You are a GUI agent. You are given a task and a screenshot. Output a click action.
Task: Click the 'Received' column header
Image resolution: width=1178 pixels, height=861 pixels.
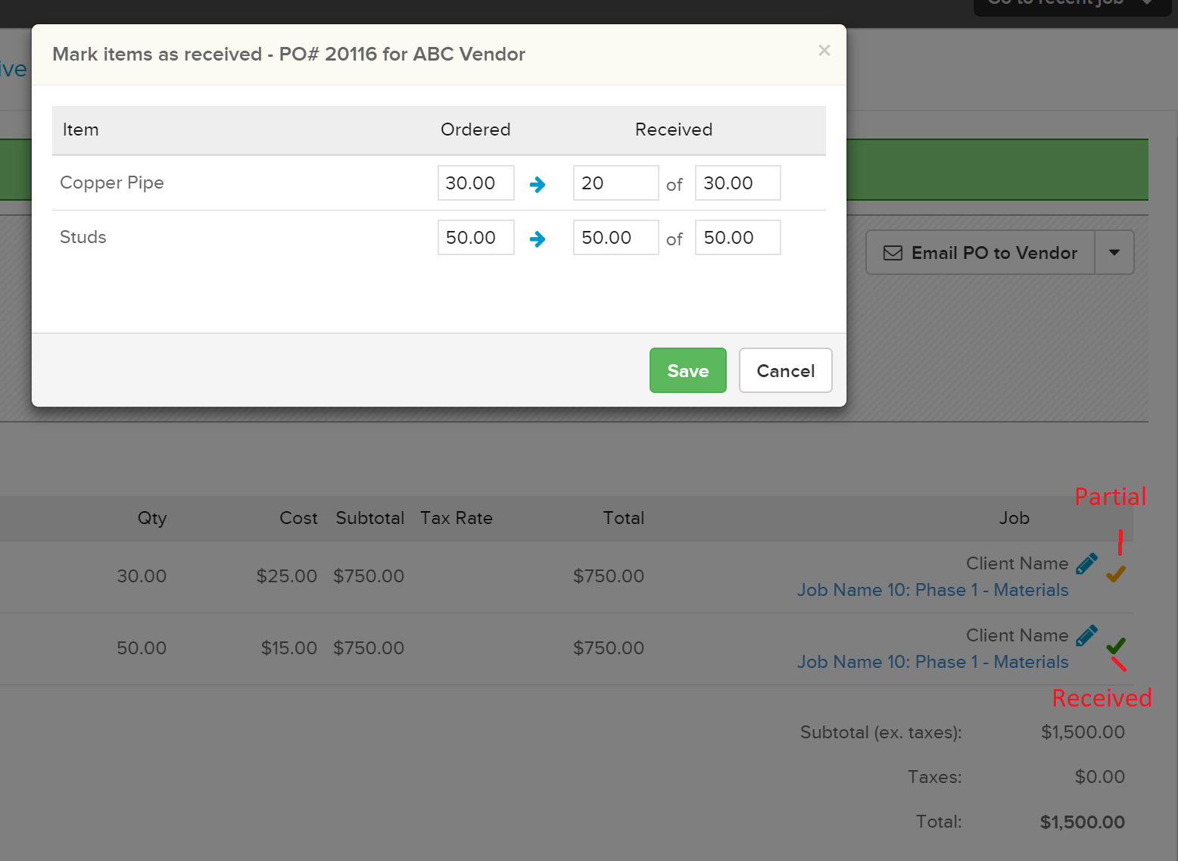click(674, 129)
